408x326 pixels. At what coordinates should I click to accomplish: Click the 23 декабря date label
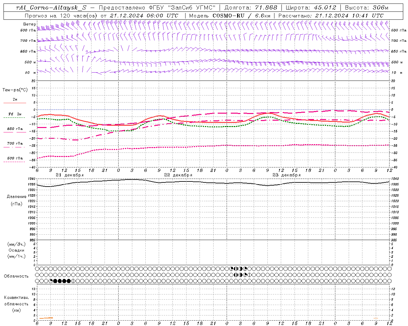coord(287,175)
